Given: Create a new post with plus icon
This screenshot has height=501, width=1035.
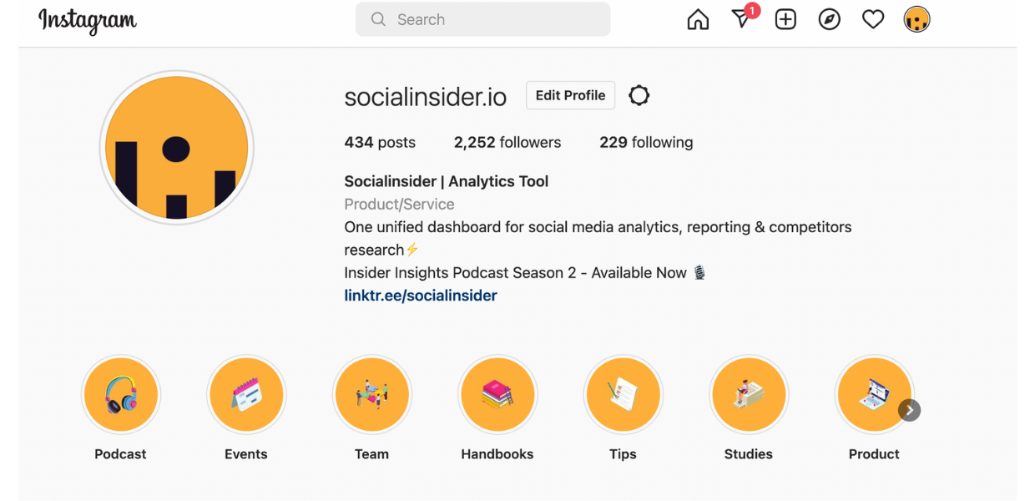Looking at the screenshot, I should [x=785, y=19].
